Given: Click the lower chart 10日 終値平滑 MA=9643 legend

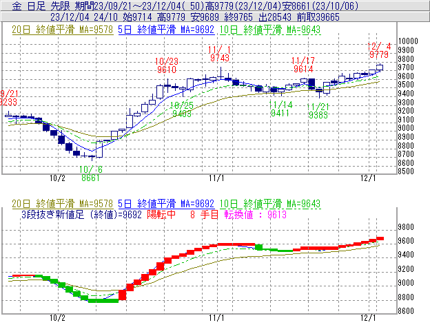Looking at the screenshot, I should click(270, 204).
